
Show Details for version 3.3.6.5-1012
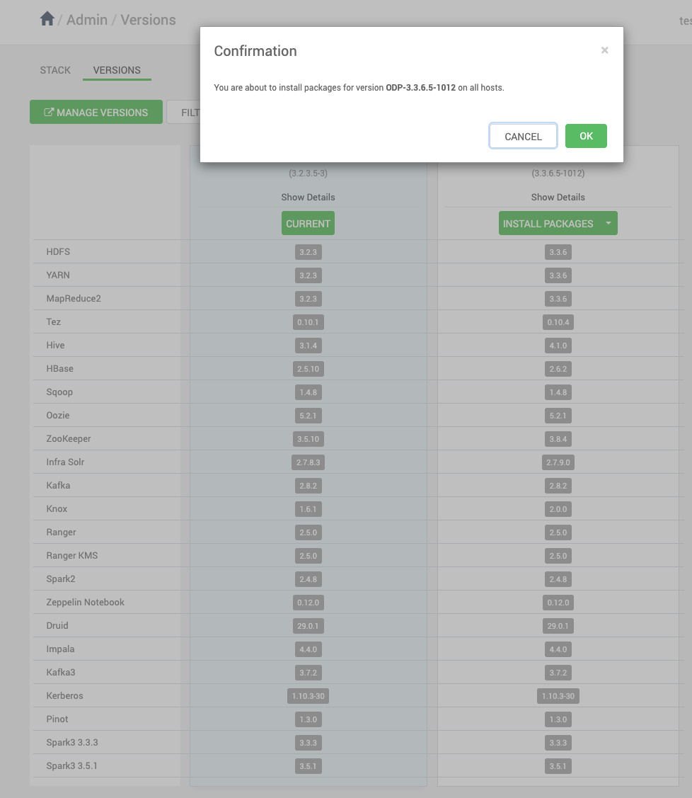(558, 197)
